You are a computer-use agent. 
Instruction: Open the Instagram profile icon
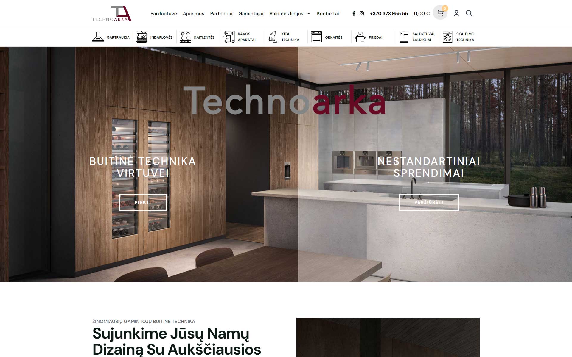[x=362, y=13]
